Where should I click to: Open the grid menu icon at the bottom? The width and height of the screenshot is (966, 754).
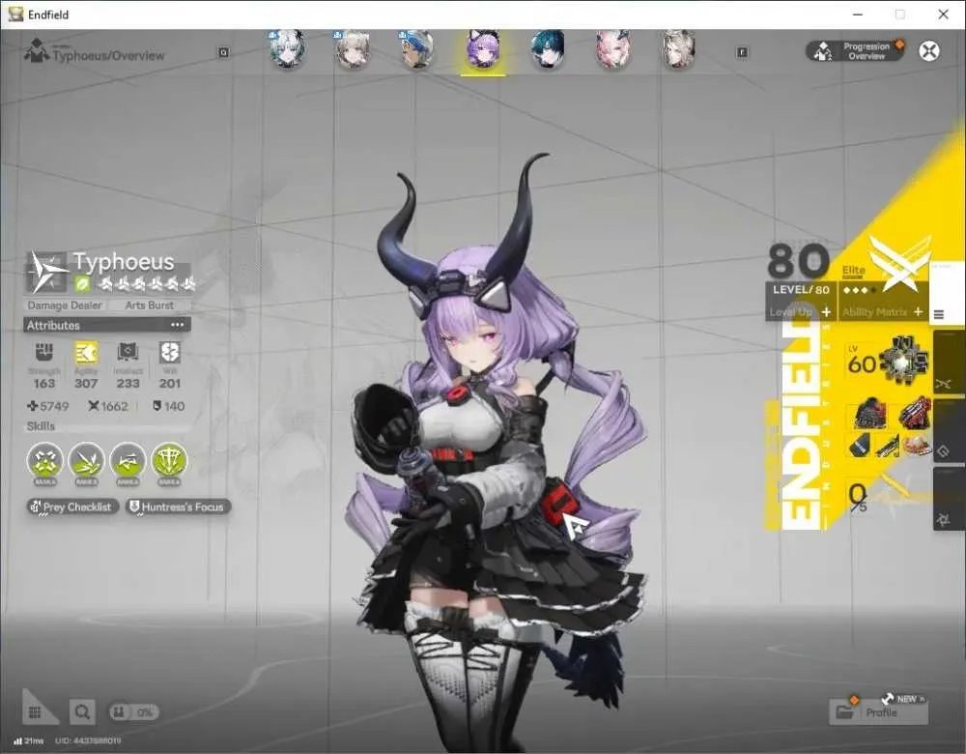pyautogui.click(x=35, y=712)
